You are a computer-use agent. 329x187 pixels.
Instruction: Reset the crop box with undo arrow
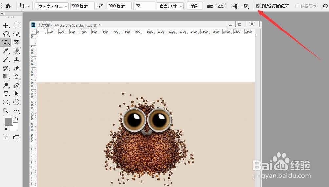(325, 6)
